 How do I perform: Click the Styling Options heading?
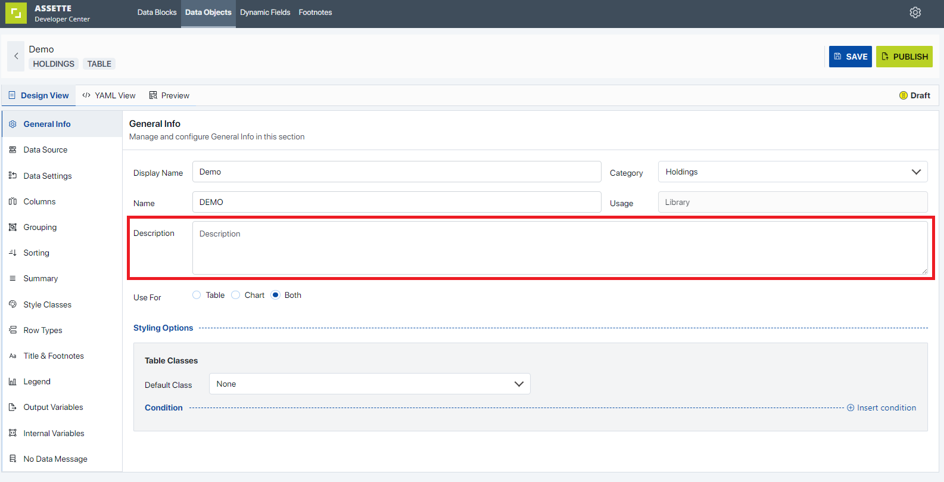pos(163,328)
